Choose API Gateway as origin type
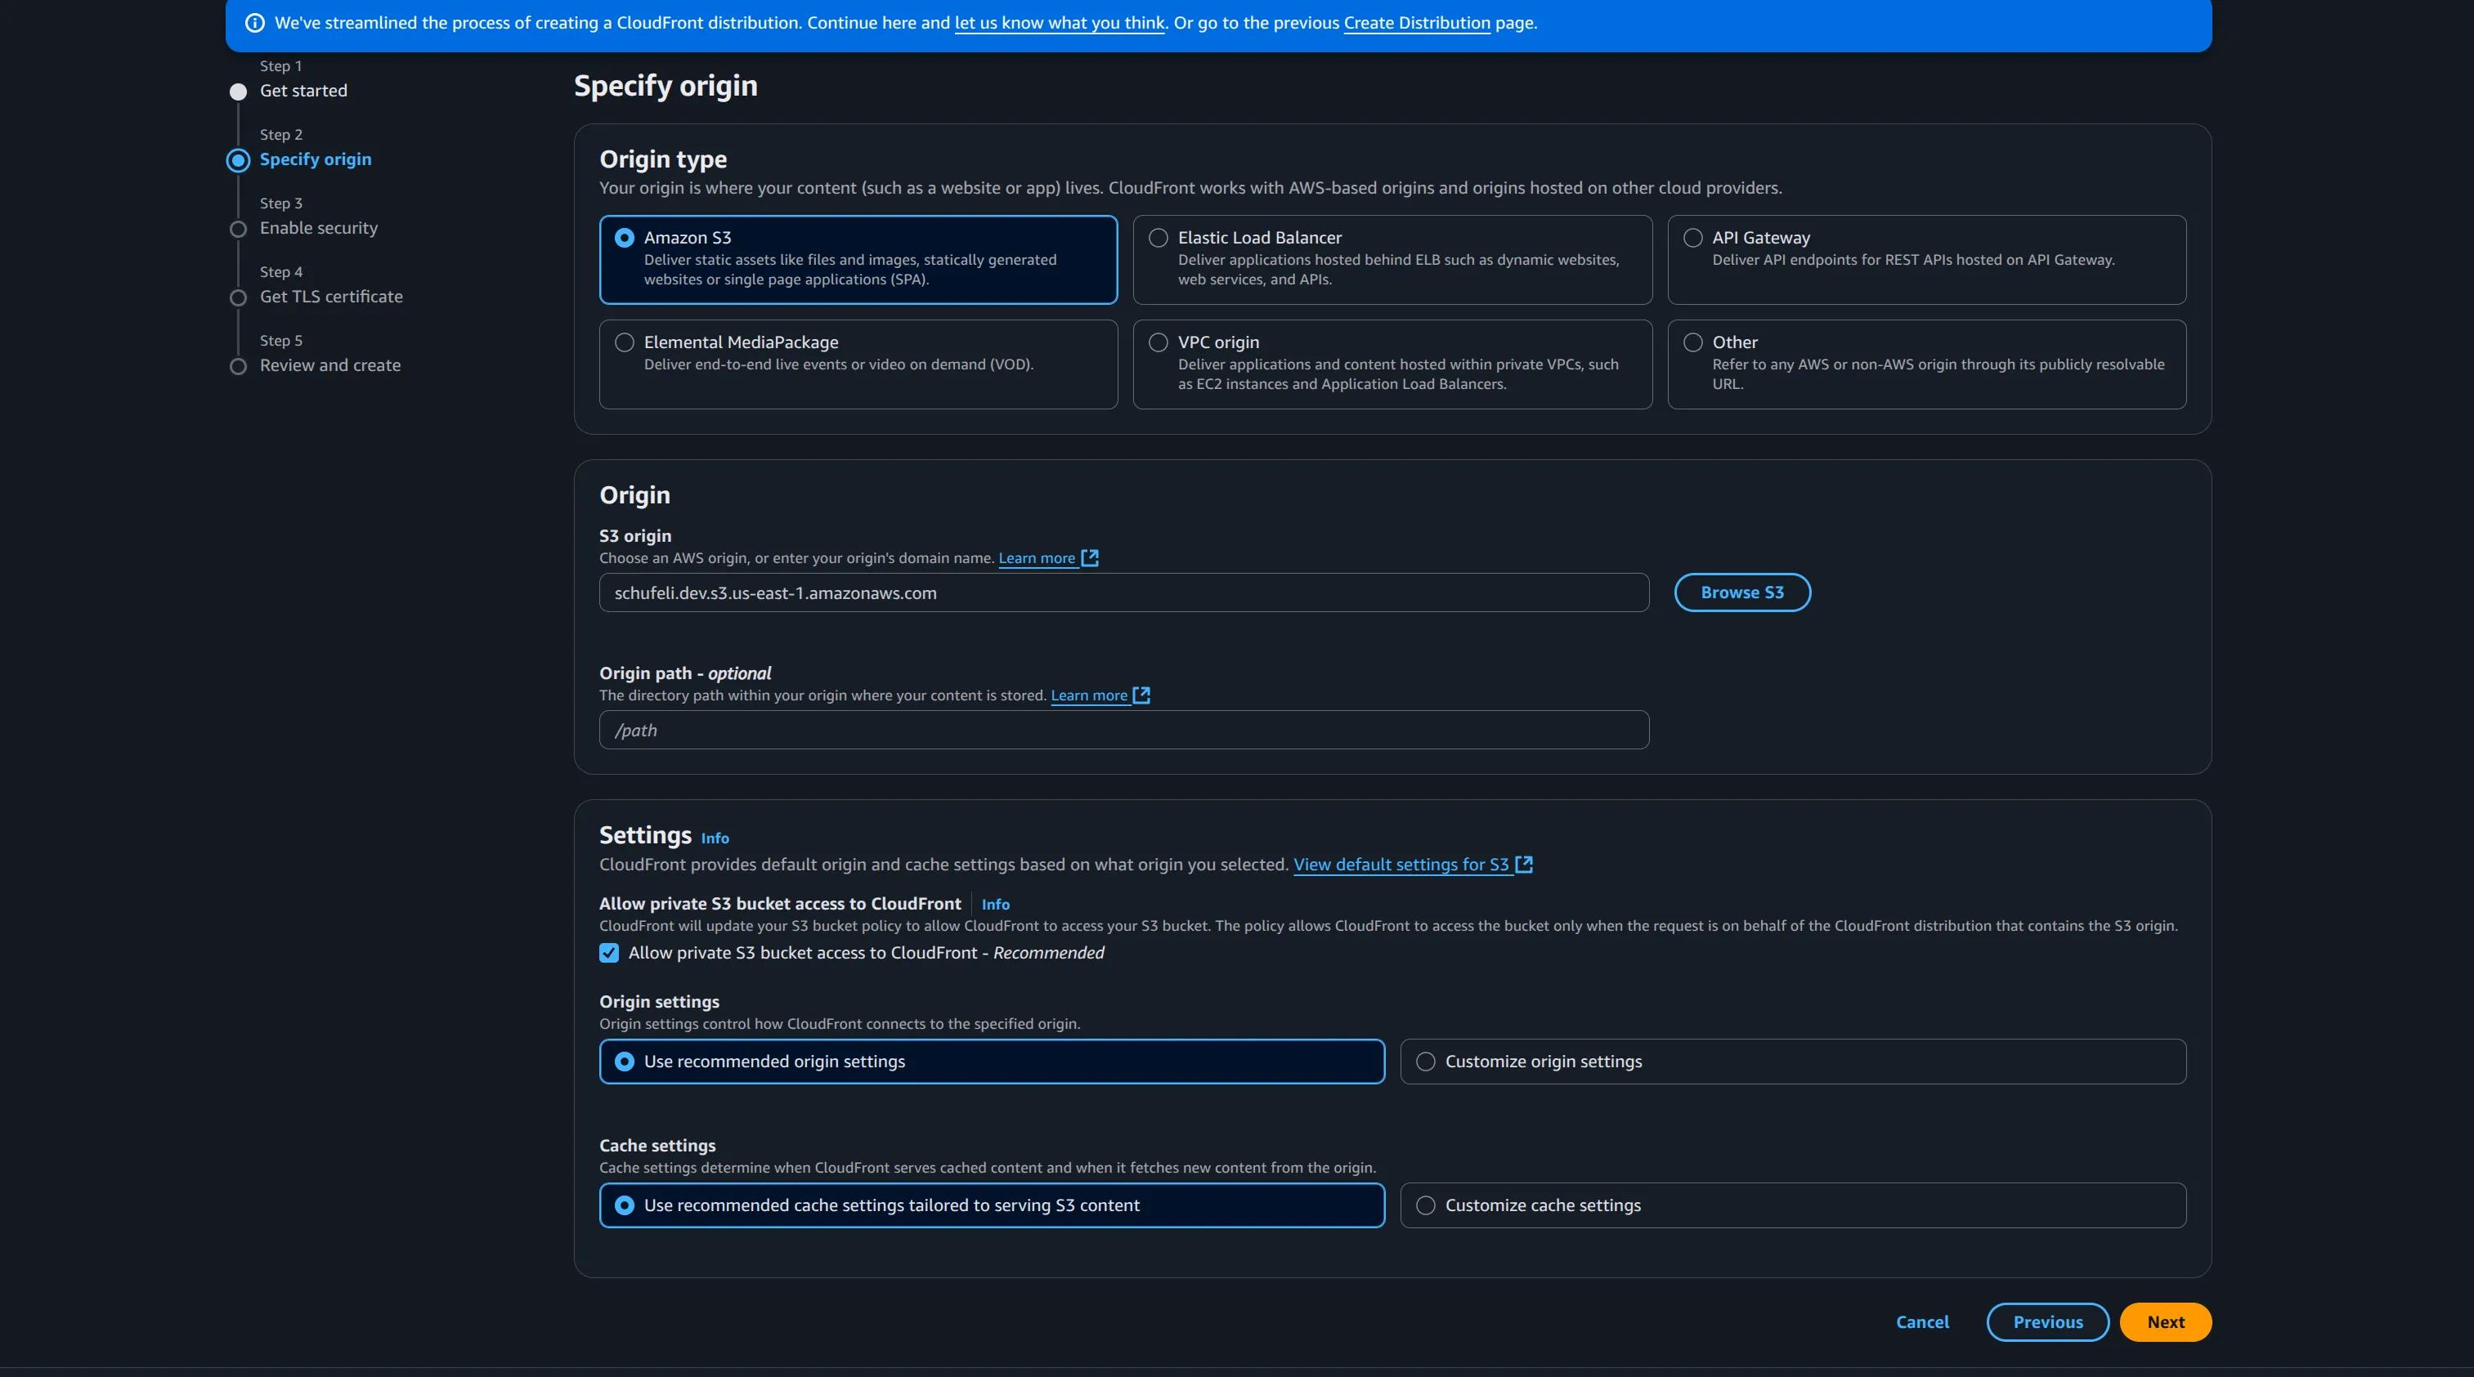This screenshot has width=2474, height=1377. coord(1692,237)
